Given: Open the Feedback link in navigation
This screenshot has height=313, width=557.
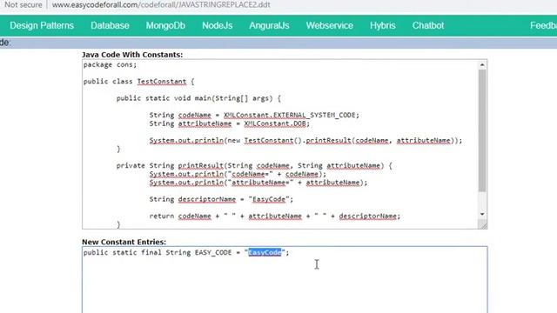Looking at the screenshot, I should coord(543,25).
